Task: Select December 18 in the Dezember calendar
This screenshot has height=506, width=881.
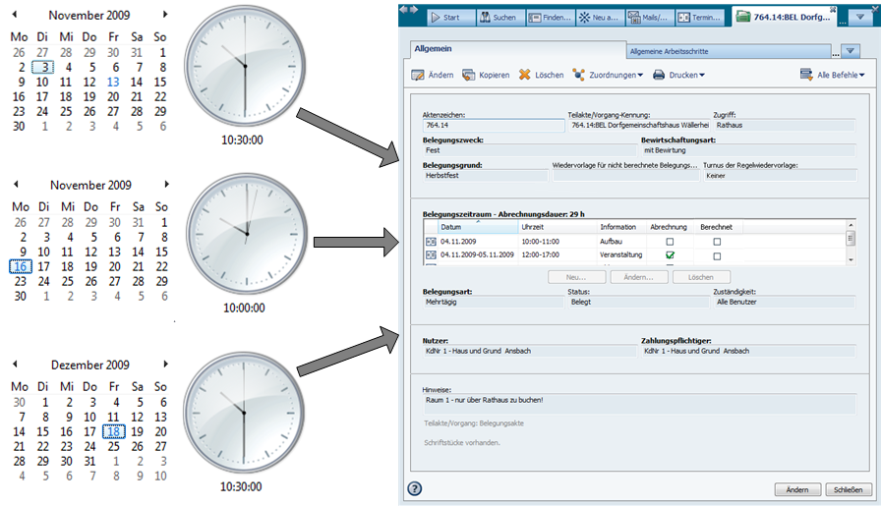Action: [x=113, y=430]
